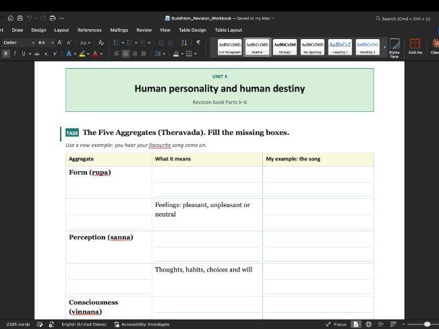Click Accessibility: Investigate in status bar

142,324
